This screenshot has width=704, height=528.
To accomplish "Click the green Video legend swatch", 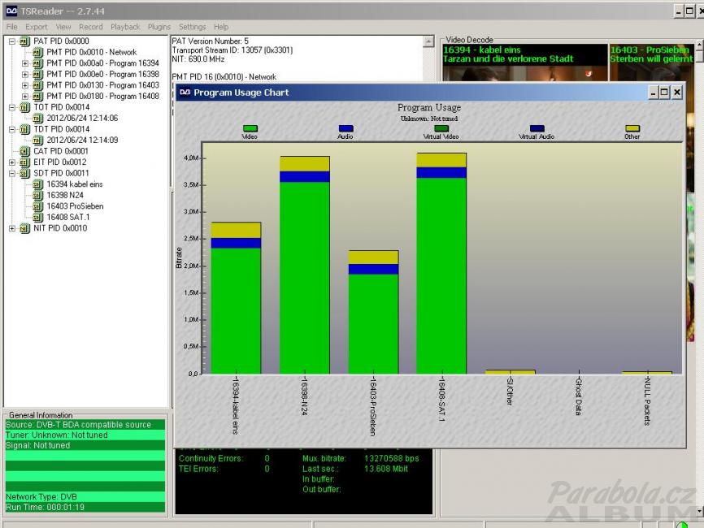I will (250, 128).
